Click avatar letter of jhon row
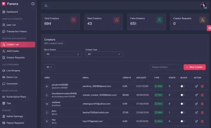211x128 pixels. [47, 112]
